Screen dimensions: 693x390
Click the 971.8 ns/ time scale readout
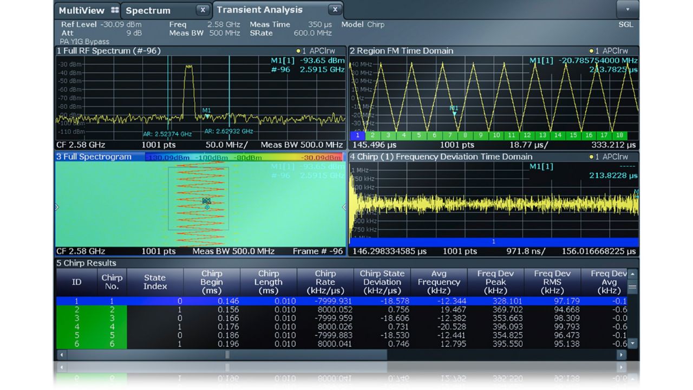pos(525,251)
